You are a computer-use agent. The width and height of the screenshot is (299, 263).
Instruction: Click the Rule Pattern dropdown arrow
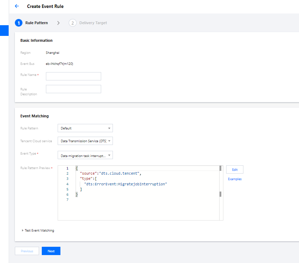(109, 128)
